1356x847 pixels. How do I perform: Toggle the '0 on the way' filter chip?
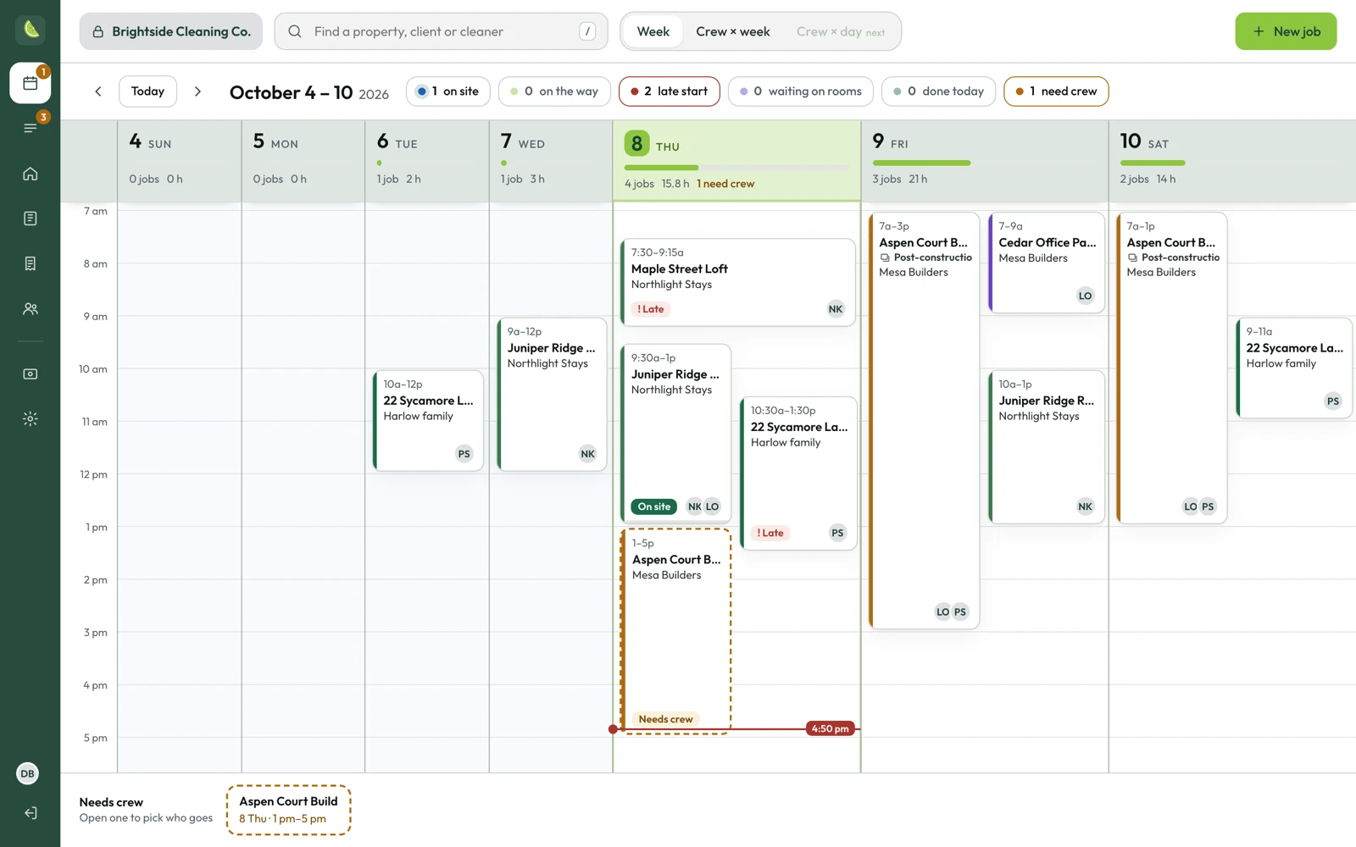[x=553, y=91]
